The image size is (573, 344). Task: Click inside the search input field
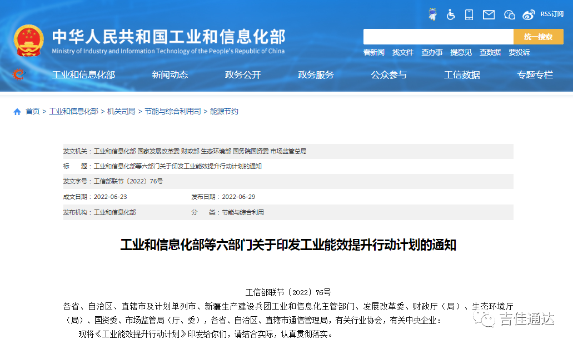439,36
